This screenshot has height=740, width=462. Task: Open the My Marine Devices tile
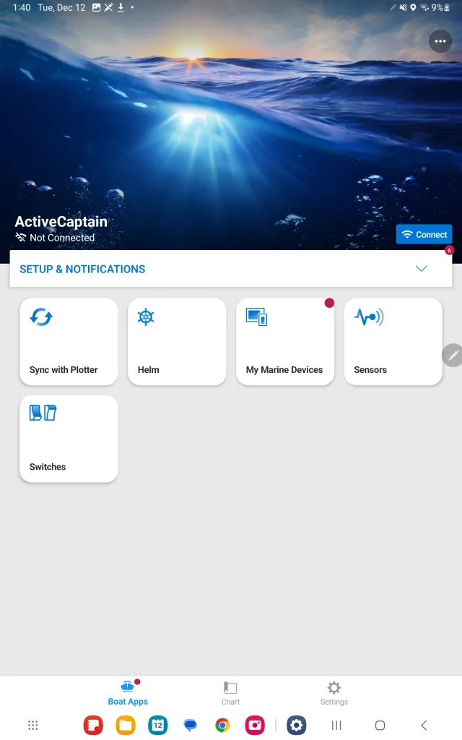pos(285,342)
